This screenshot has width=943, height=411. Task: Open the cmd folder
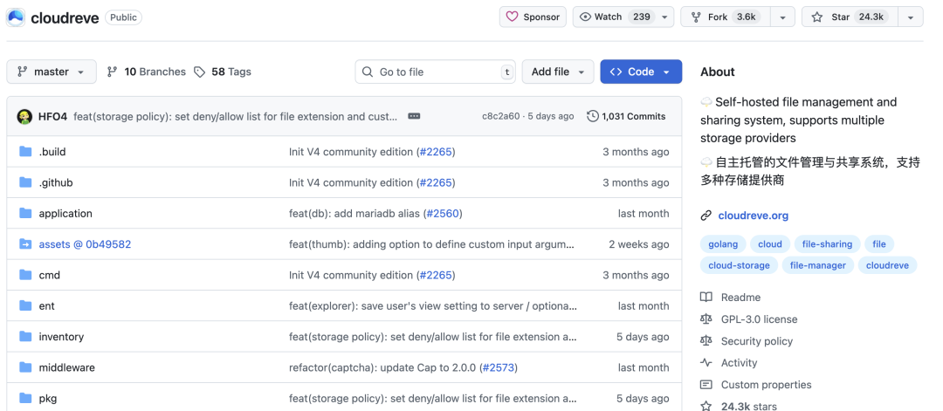(49, 275)
